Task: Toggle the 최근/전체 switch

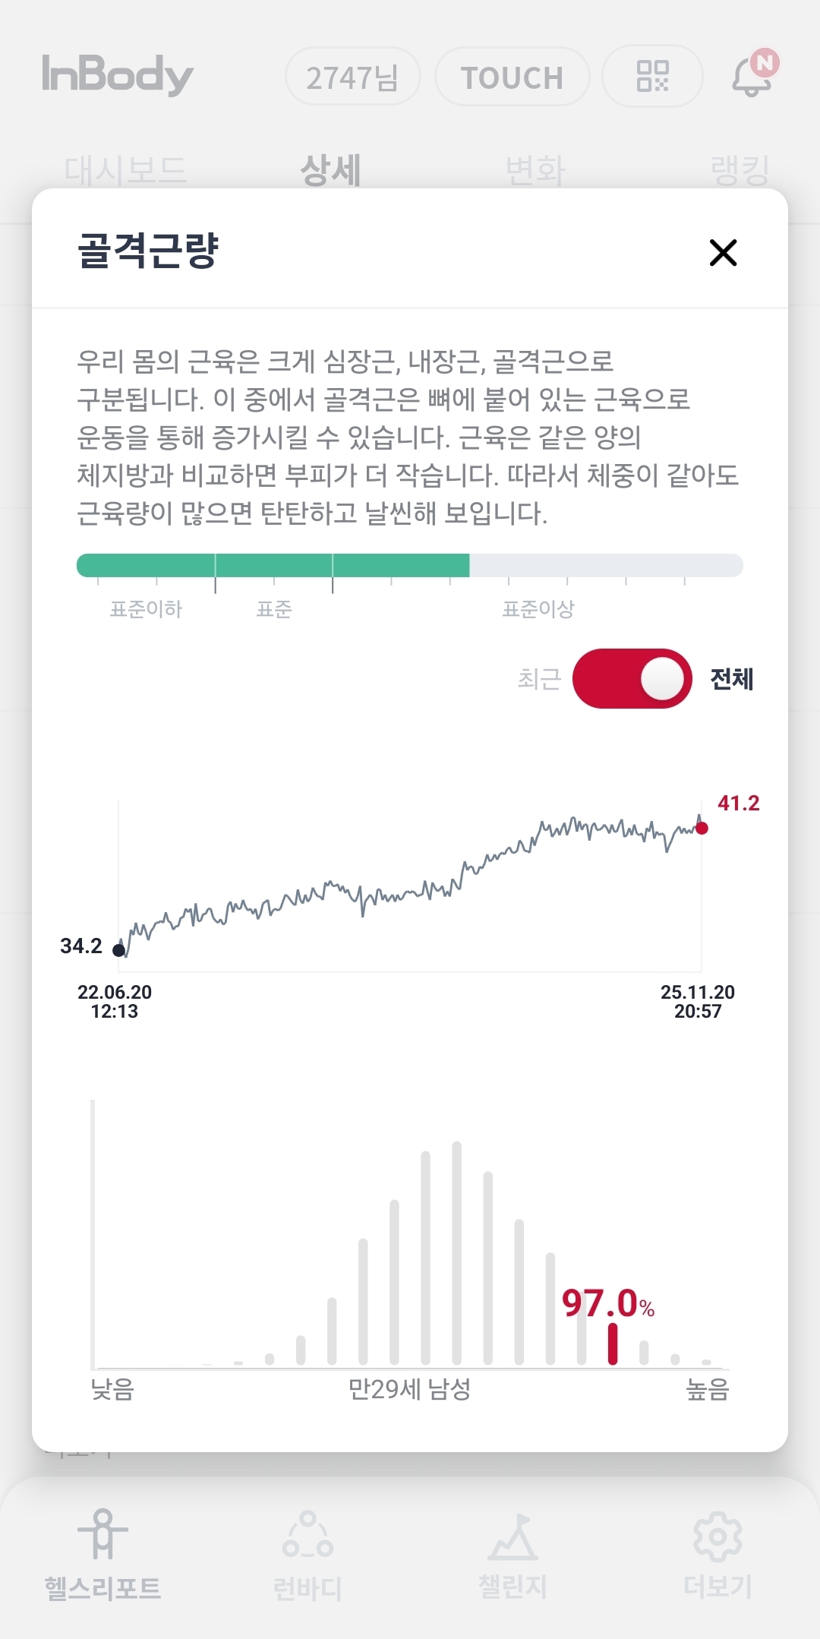Action: pyautogui.click(x=632, y=678)
